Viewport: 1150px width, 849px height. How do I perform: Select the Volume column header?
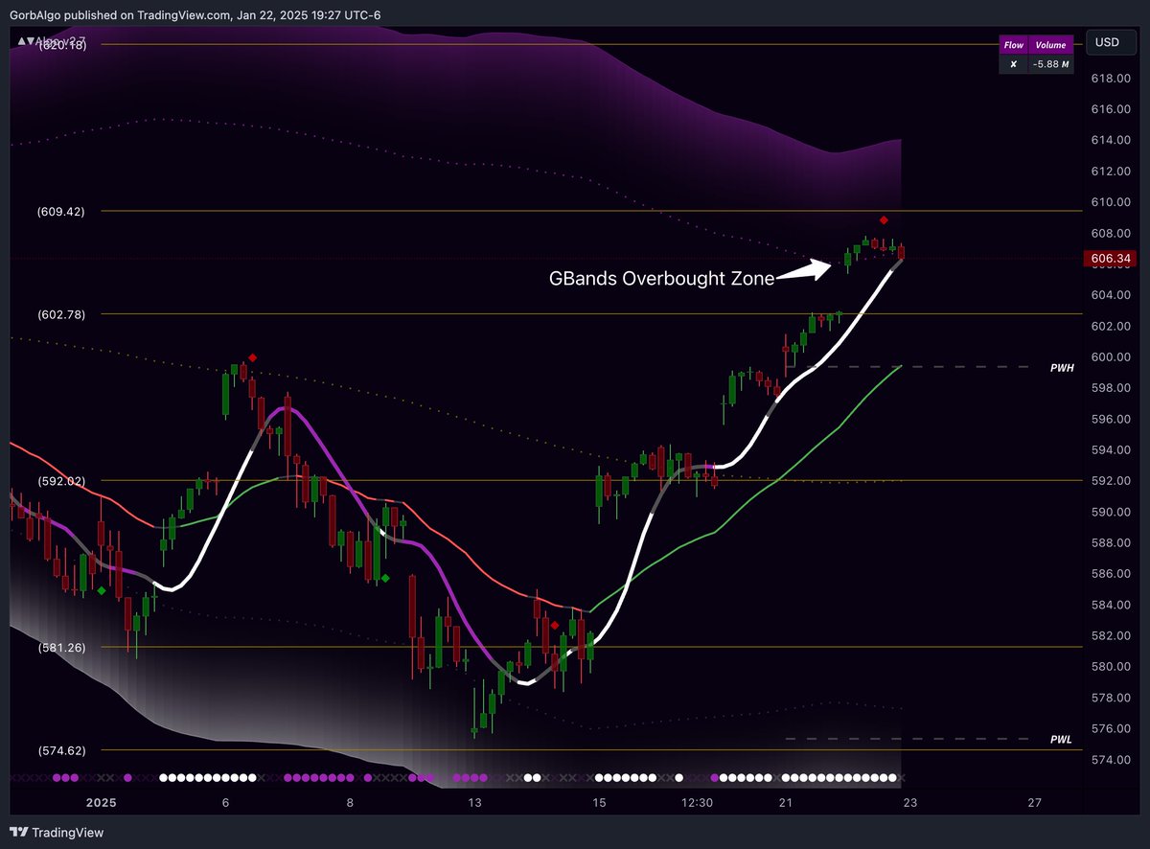[x=1049, y=44]
